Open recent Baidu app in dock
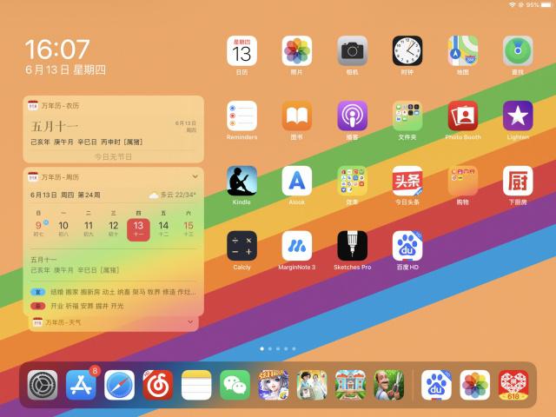 (436, 385)
